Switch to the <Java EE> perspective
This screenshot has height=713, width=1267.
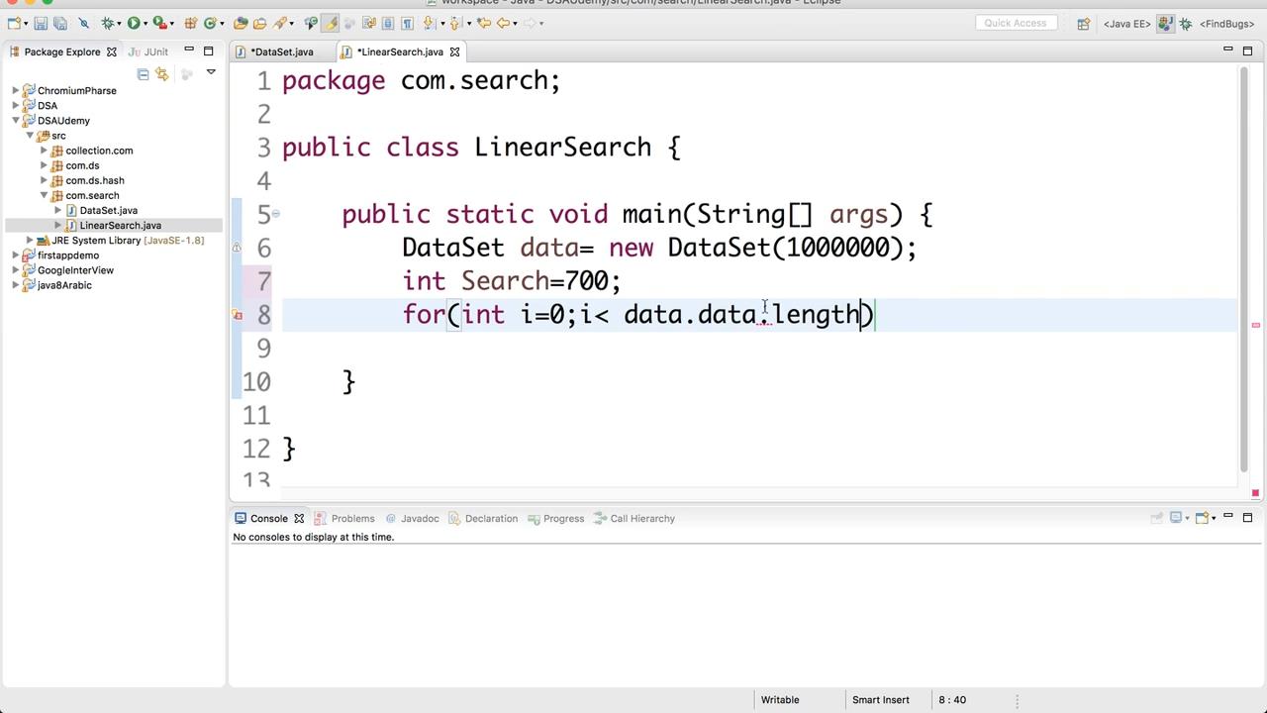(1126, 24)
